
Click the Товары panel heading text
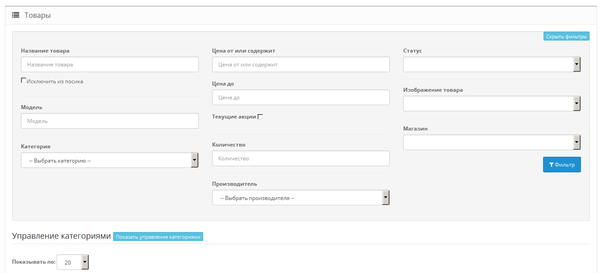37,15
